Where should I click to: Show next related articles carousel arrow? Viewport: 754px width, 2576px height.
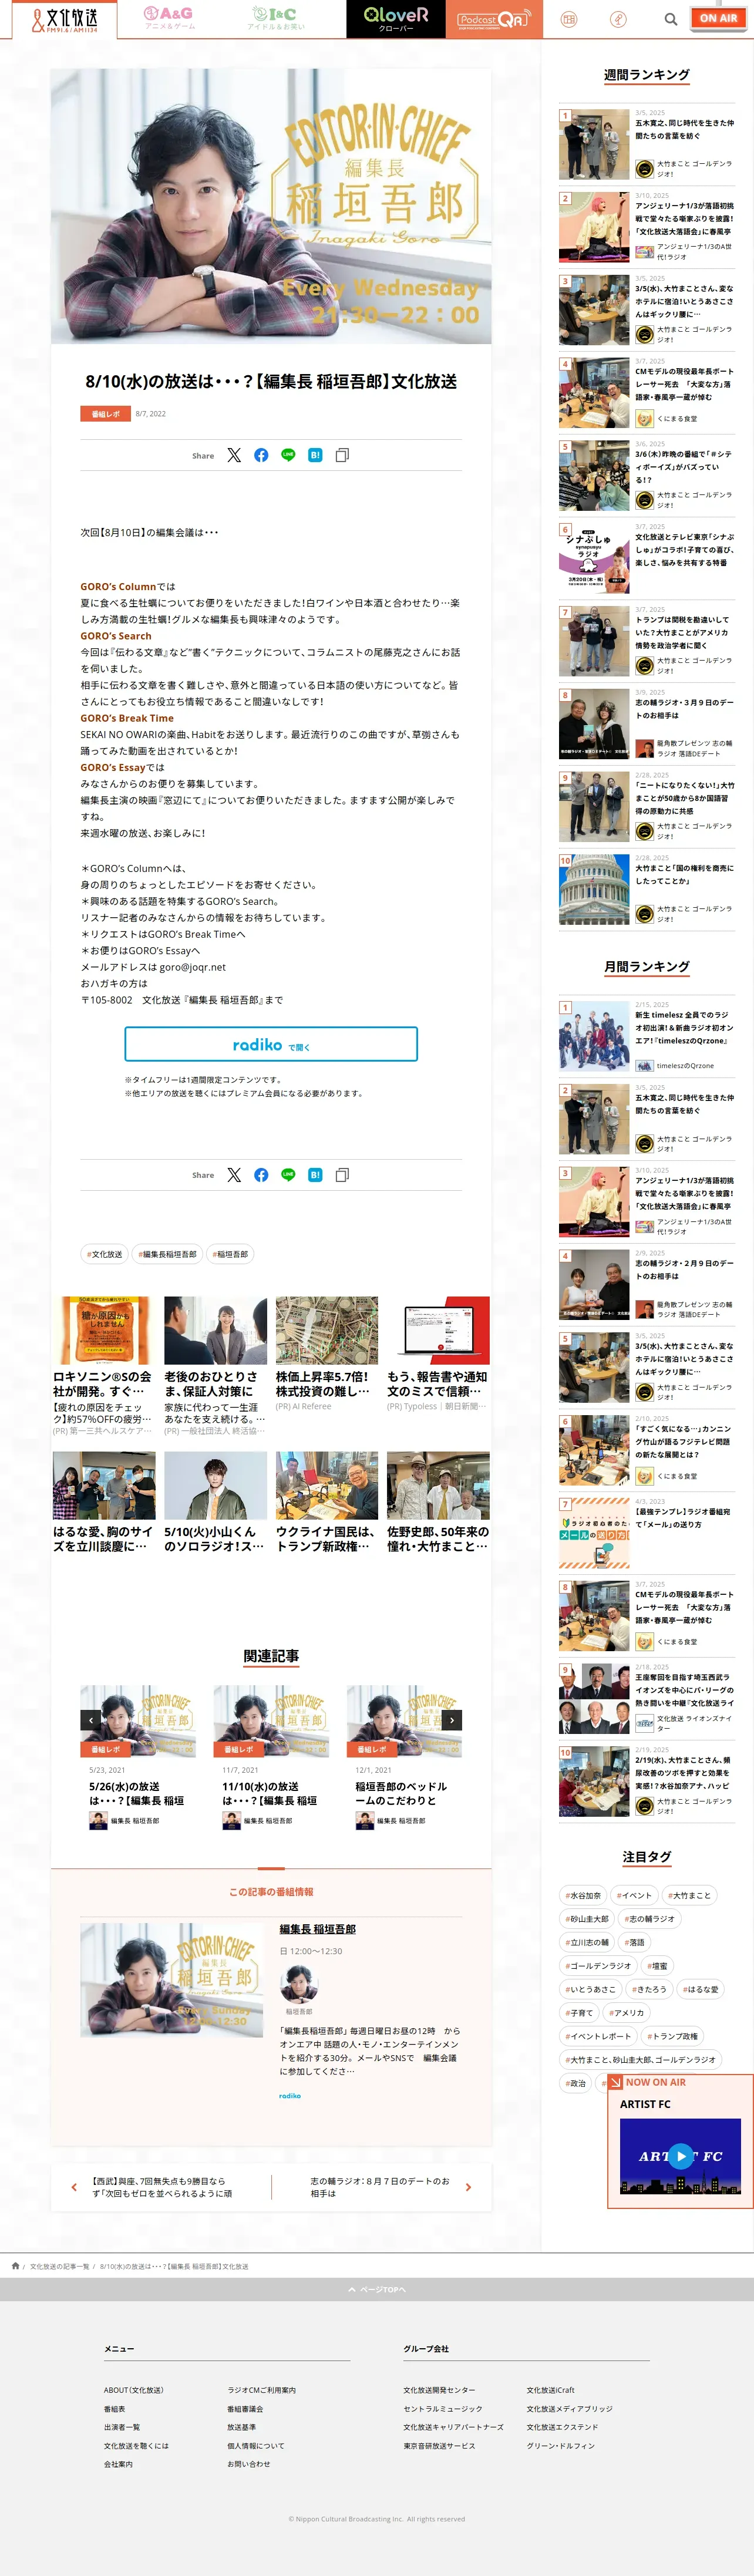(x=452, y=1720)
